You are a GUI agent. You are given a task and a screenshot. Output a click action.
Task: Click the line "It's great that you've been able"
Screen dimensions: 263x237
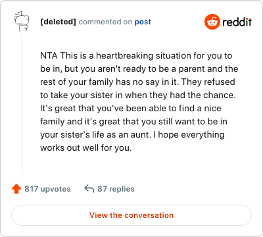(131, 109)
